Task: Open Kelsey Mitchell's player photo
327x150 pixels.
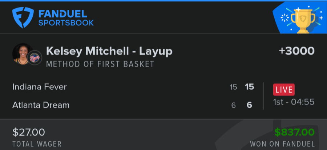Action: 21,53
